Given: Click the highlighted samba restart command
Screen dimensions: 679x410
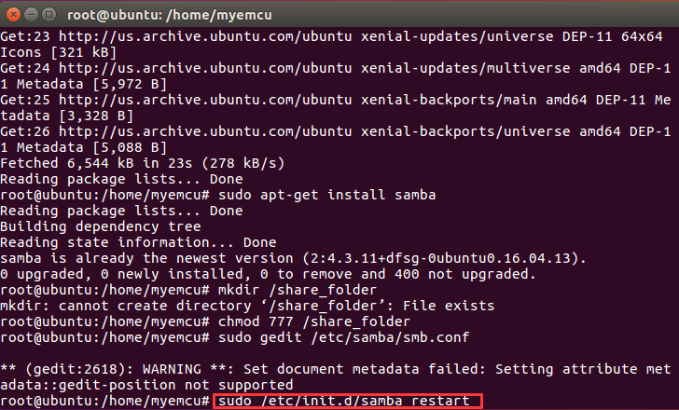Looking at the screenshot, I should 347,401.
